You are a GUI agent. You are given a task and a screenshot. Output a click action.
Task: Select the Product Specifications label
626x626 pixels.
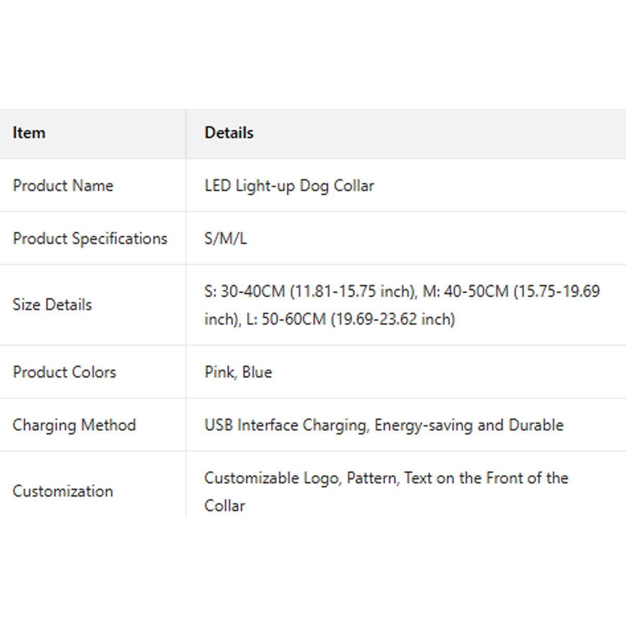[90, 238]
